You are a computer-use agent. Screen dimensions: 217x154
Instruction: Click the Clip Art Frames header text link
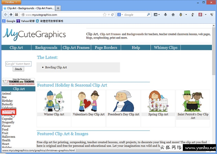110,34
